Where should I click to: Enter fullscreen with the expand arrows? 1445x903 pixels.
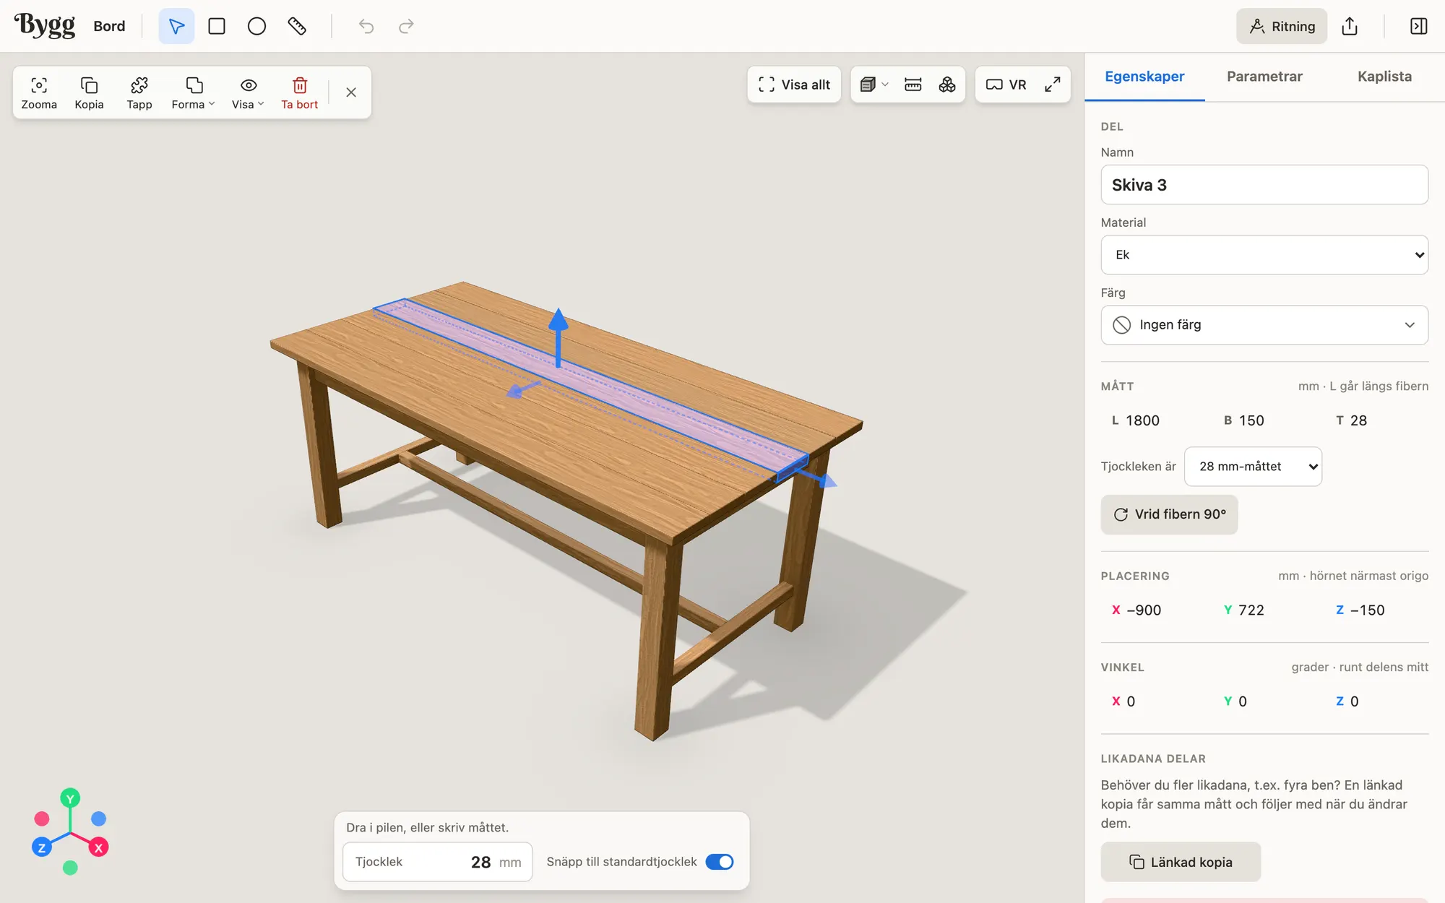(1053, 85)
